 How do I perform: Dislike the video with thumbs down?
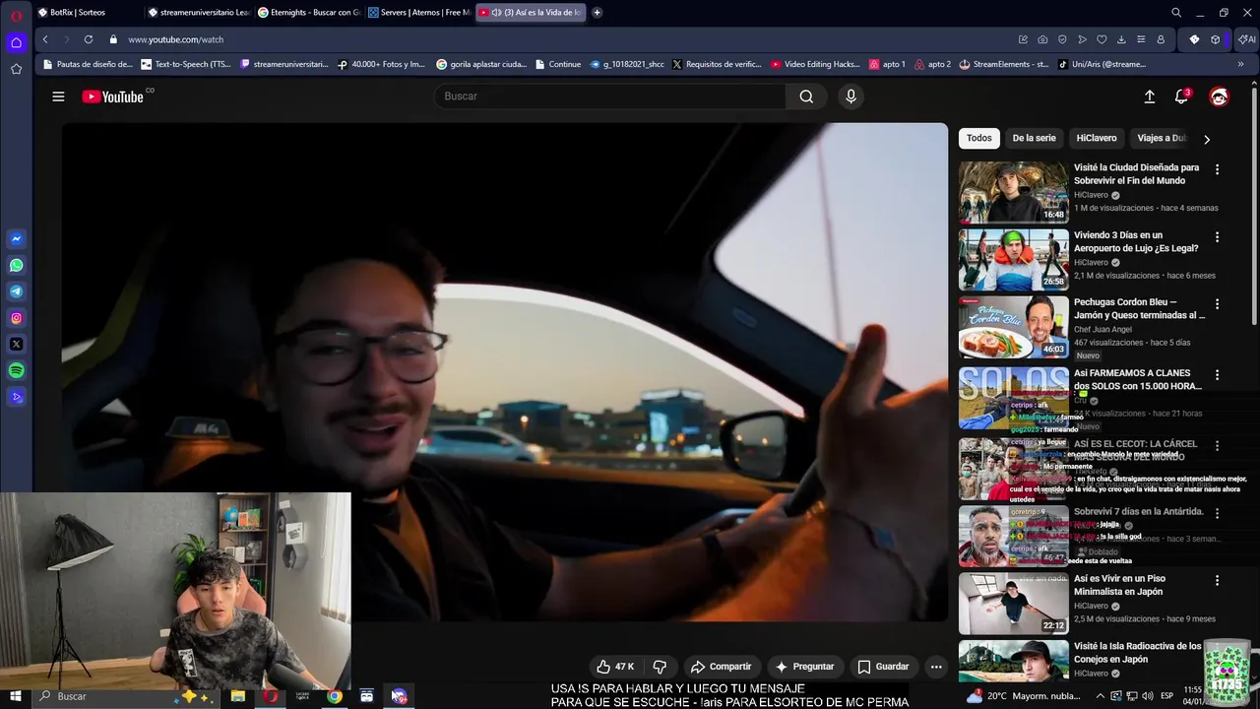tap(661, 667)
